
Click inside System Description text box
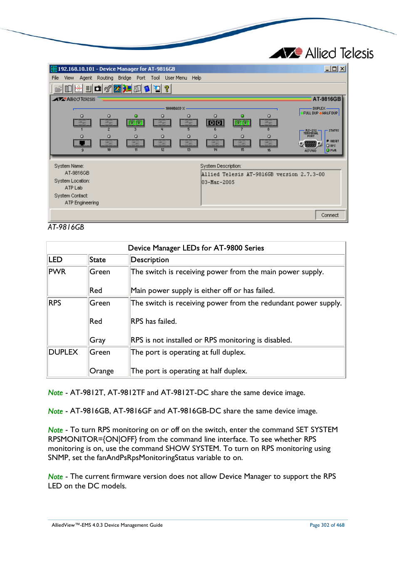pyautogui.click(x=271, y=187)
